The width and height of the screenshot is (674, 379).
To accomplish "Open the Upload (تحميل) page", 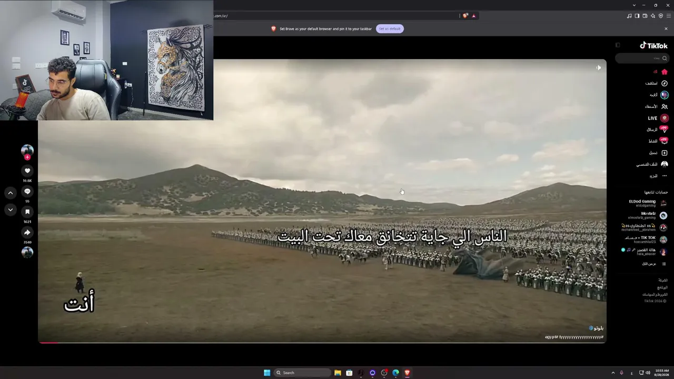I will (658, 153).
